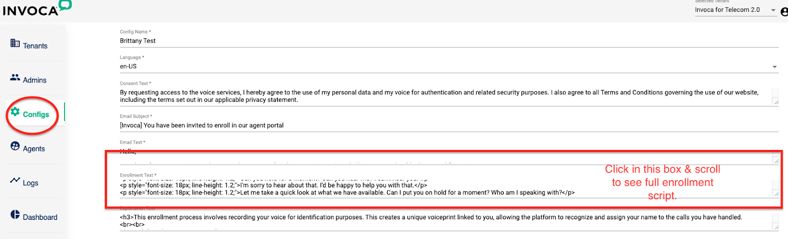Go to the Admins section
This screenshot has width=788, height=239.
[x=34, y=80]
